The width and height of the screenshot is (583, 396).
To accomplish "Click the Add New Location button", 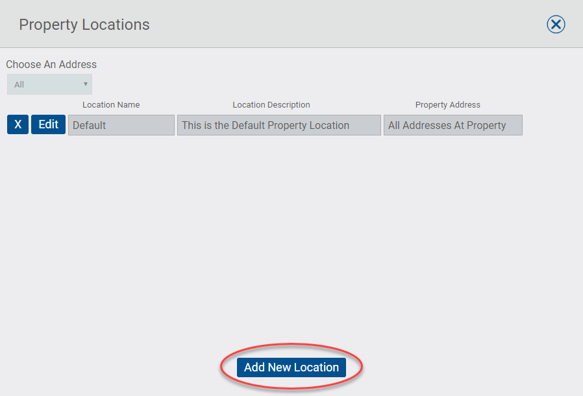I will click(291, 367).
